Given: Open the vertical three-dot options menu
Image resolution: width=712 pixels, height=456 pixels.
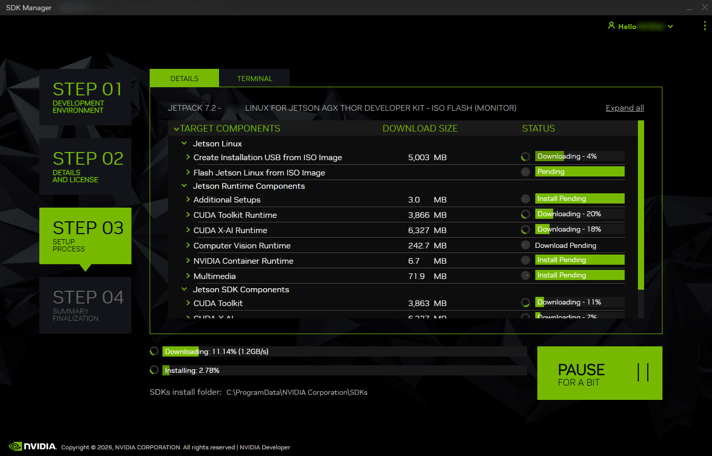Looking at the screenshot, I should [705, 26].
